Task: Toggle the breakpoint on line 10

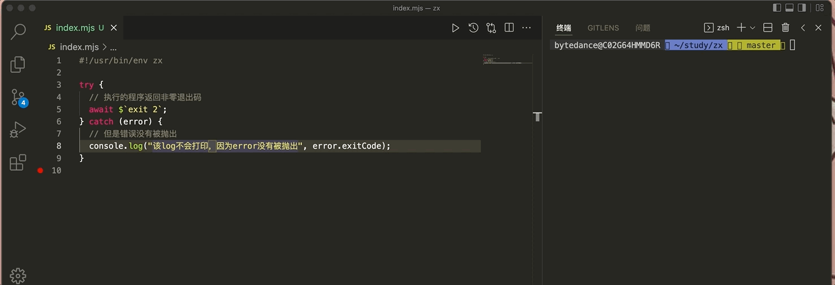Action: 40,170
